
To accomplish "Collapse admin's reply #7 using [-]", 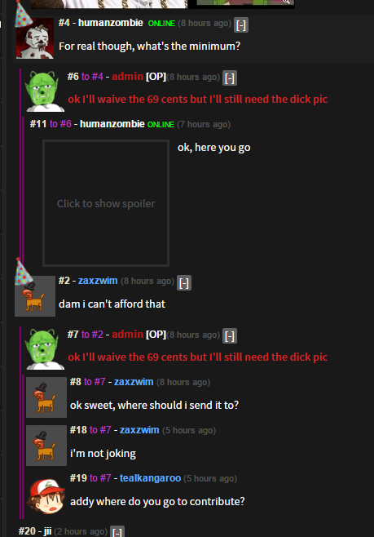I will tap(230, 336).
